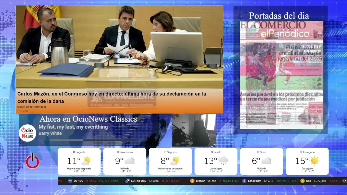Viewport: 347px width, 195px height.
Task: Click the Segovia 8° temperature
Action: 165,161
